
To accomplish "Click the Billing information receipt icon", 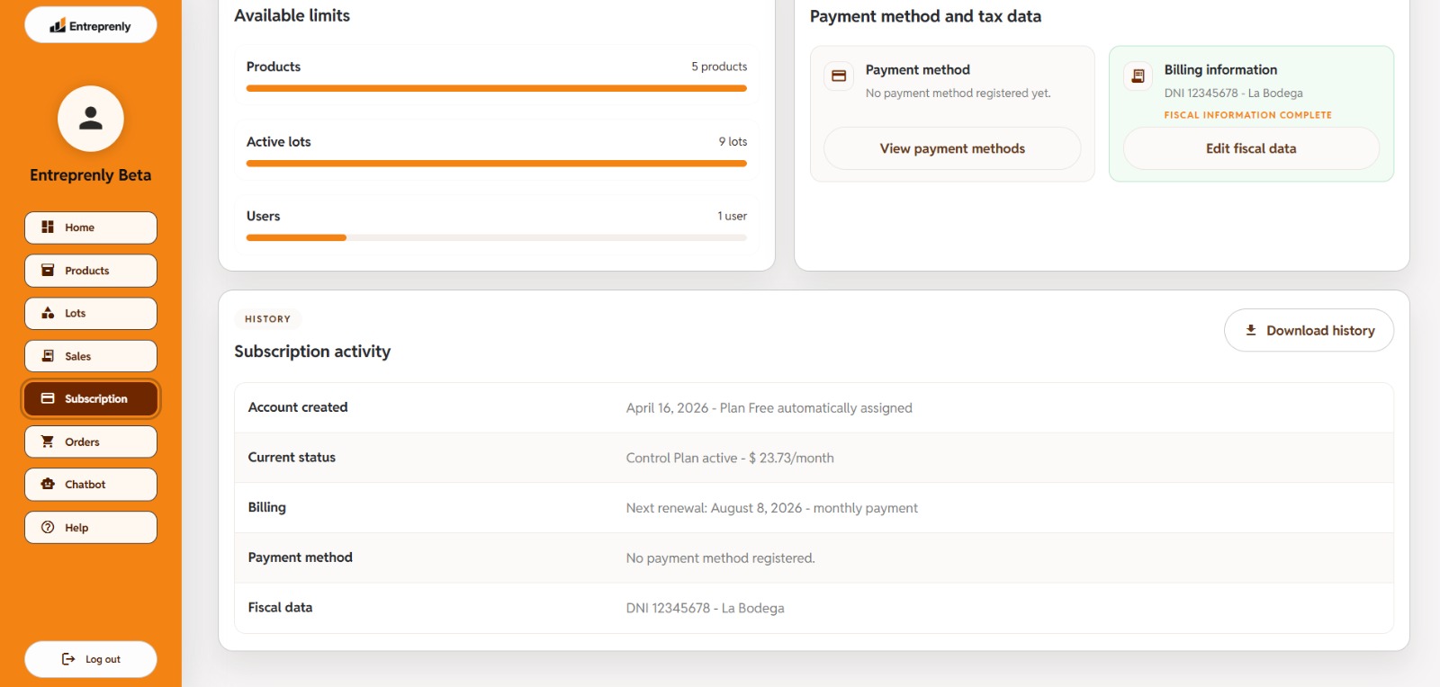I will pos(1138,76).
